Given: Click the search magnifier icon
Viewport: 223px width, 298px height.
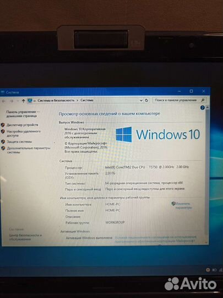Looking at the screenshot, I should click(x=203, y=100).
